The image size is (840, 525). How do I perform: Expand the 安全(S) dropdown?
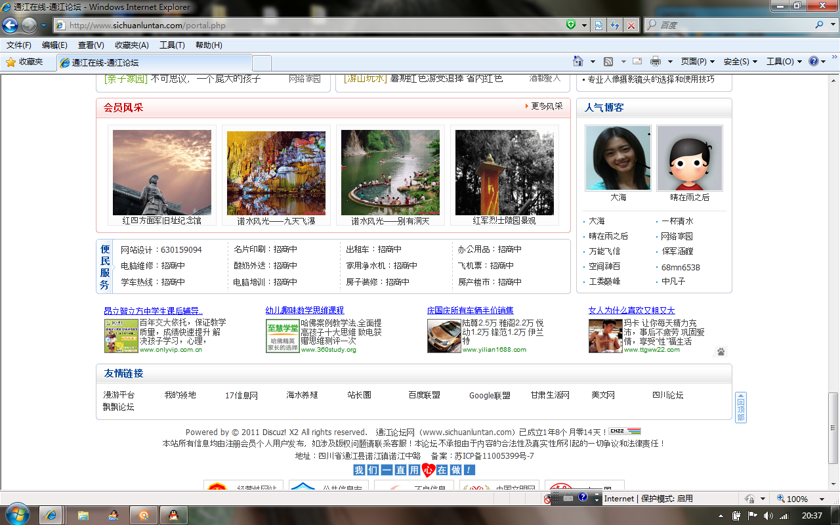pyautogui.click(x=740, y=62)
